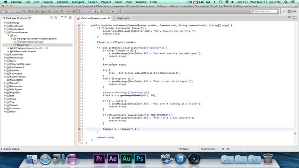The height and width of the screenshot is (168, 299).
Task: Collapse the CustomSpawner project node
Action: tap(5, 32)
